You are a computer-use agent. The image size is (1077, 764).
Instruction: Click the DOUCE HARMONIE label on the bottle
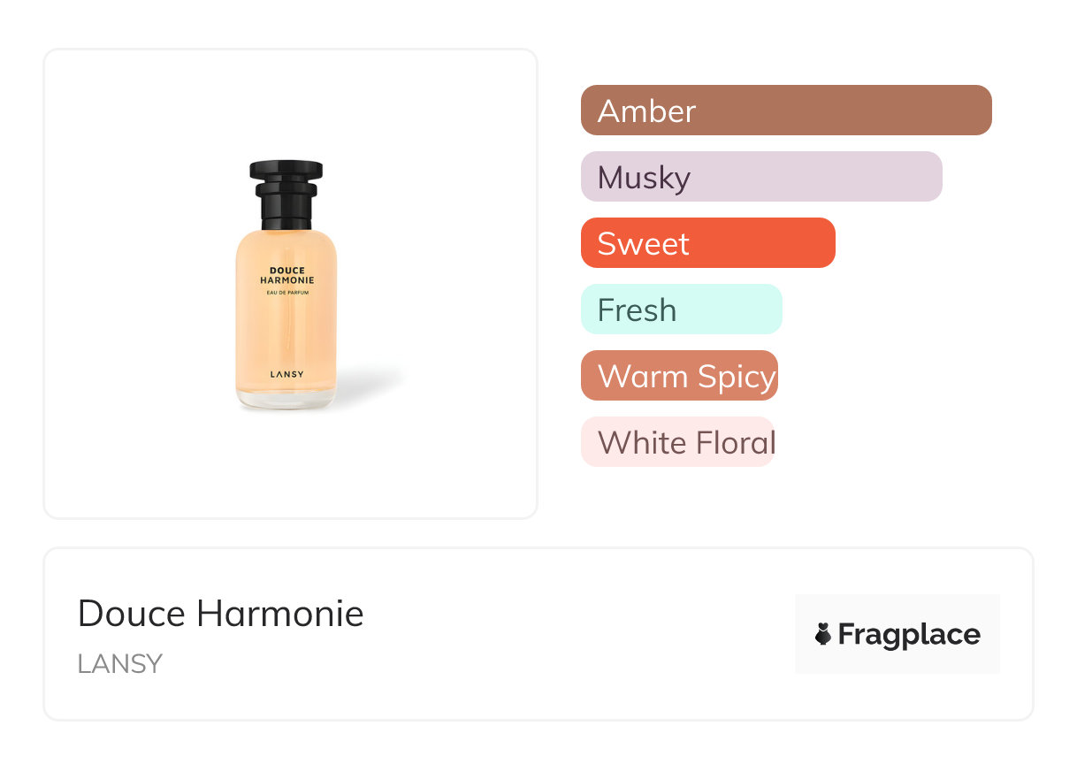286,276
